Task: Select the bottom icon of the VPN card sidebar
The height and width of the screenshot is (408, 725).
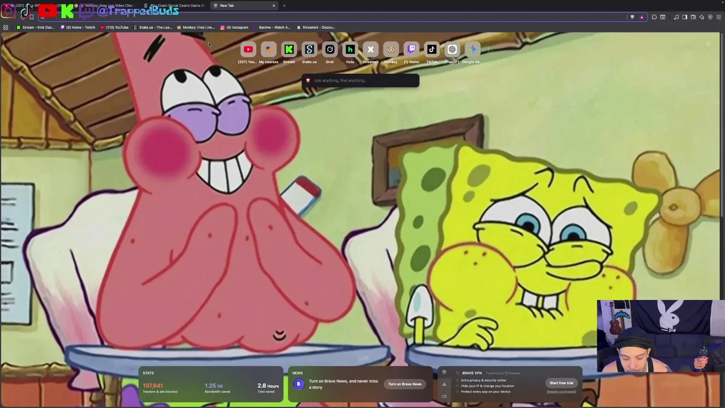Action: (444, 396)
